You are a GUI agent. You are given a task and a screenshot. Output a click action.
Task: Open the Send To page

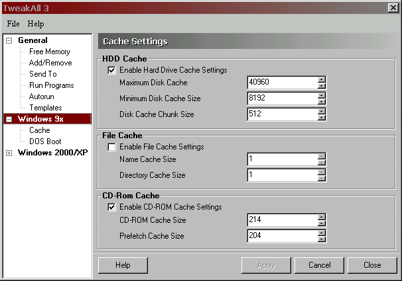pos(43,74)
